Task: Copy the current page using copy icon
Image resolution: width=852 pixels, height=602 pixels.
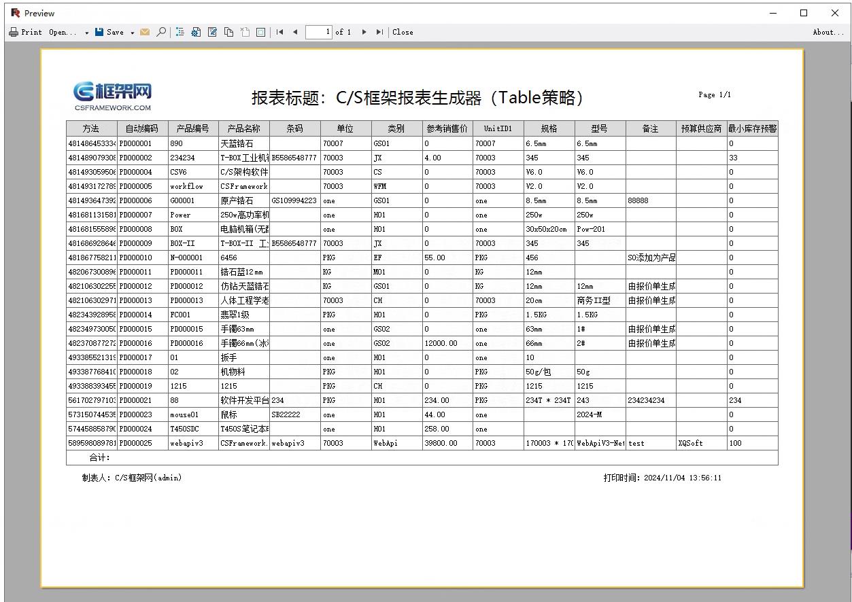Action: pyautogui.click(x=229, y=32)
